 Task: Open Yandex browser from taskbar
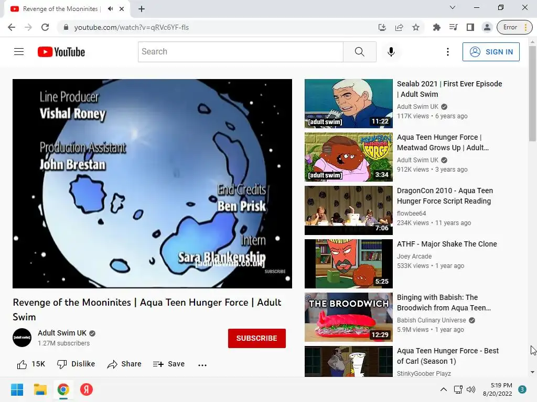point(87,389)
